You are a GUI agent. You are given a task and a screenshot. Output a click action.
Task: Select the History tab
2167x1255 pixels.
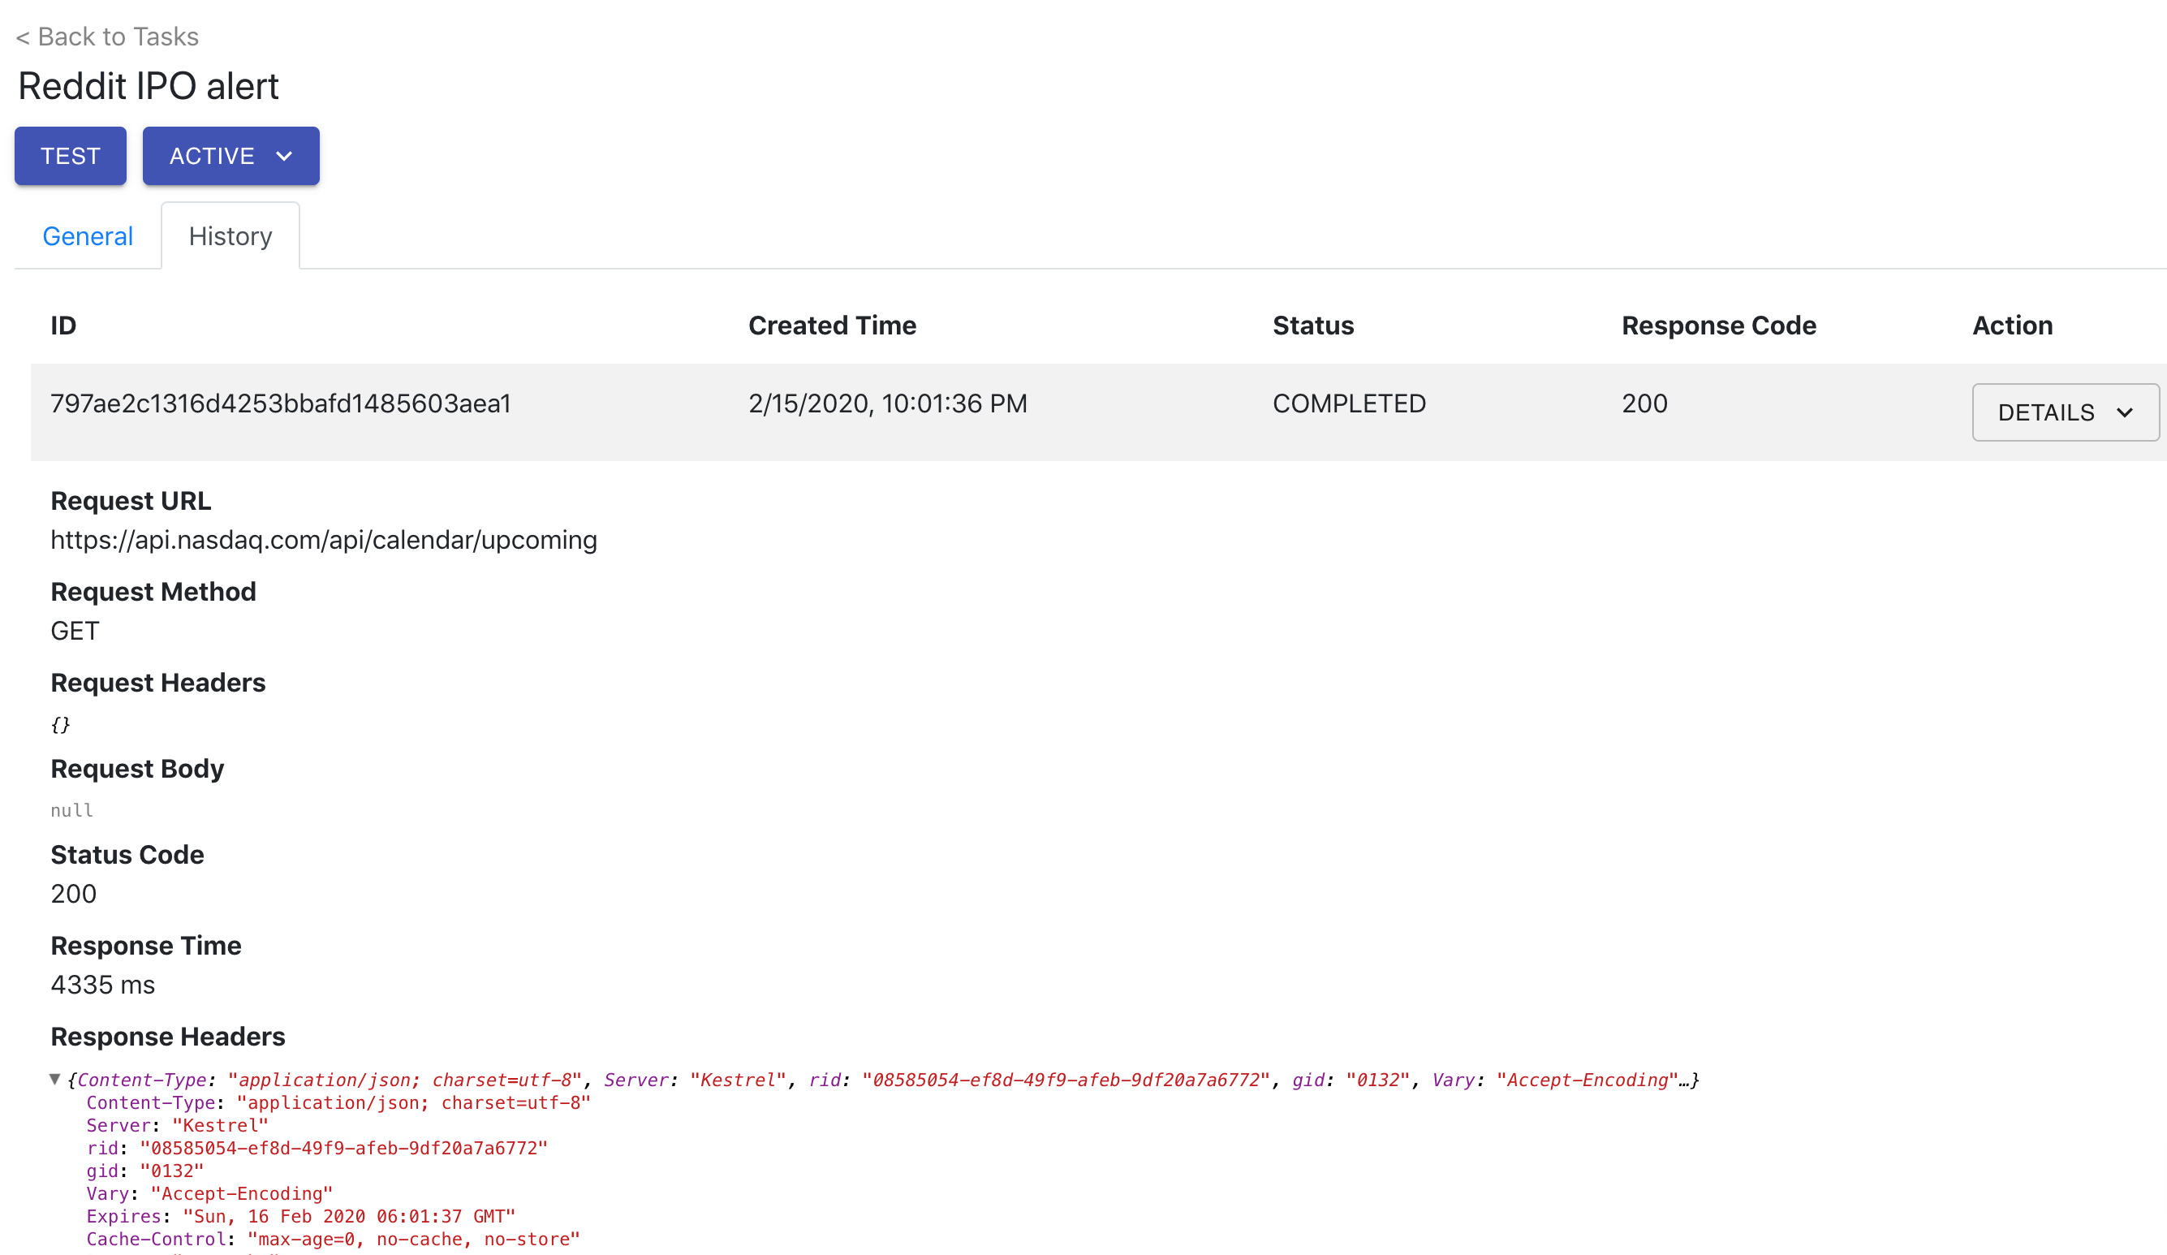coord(230,235)
